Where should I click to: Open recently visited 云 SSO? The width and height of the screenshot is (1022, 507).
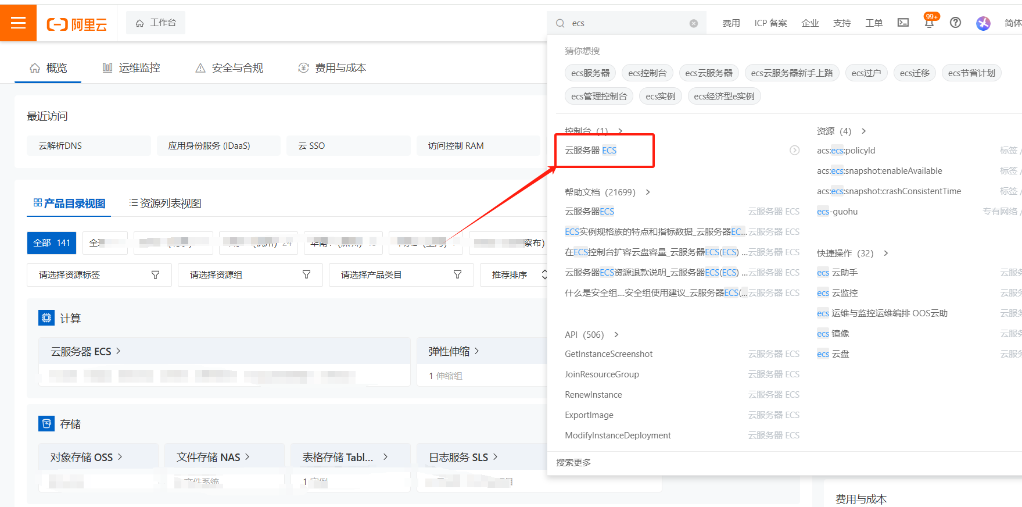click(348, 146)
